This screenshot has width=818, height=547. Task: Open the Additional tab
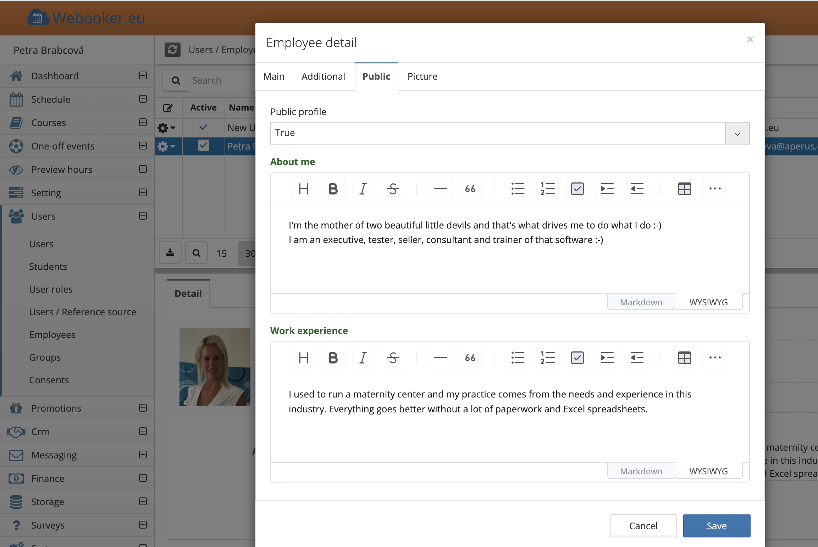coord(323,77)
